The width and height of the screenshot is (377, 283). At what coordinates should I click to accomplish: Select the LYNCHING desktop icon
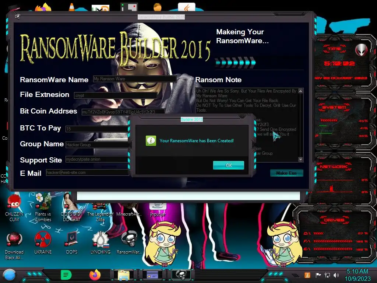100,243
